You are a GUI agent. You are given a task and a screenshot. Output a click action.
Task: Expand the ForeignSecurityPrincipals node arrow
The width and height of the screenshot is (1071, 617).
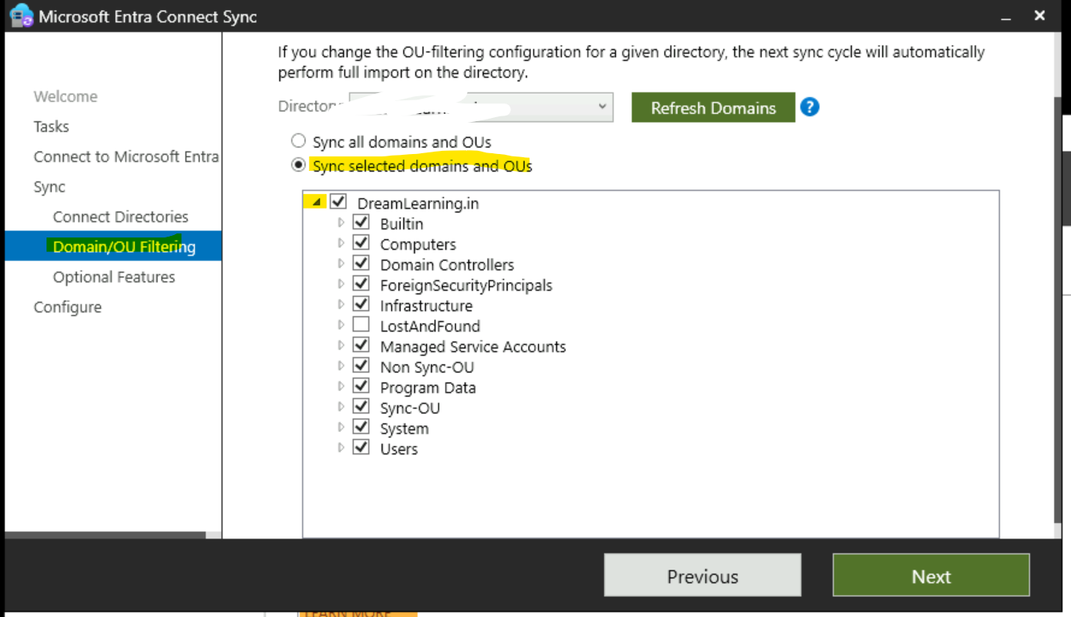(x=341, y=284)
